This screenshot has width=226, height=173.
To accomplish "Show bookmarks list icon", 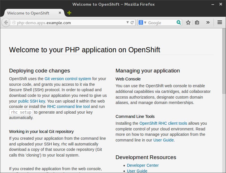I will (x=197, y=22).
